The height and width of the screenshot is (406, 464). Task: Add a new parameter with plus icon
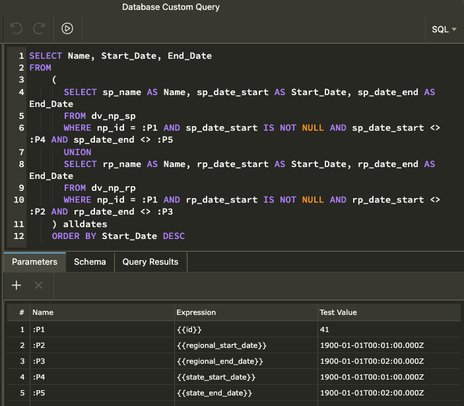[17, 285]
